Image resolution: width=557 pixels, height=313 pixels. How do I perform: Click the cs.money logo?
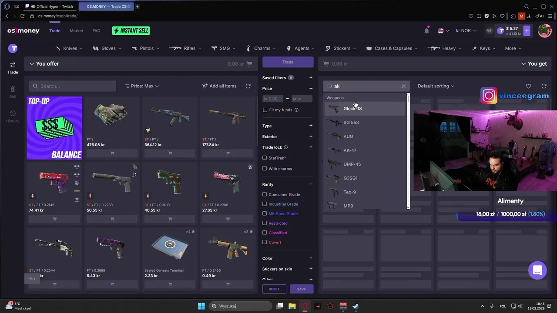[x=23, y=31]
